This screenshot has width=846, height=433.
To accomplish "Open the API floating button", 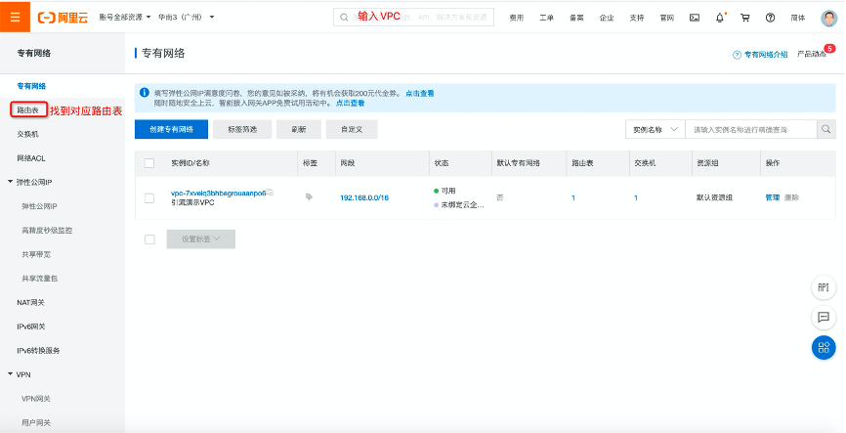I will (824, 287).
